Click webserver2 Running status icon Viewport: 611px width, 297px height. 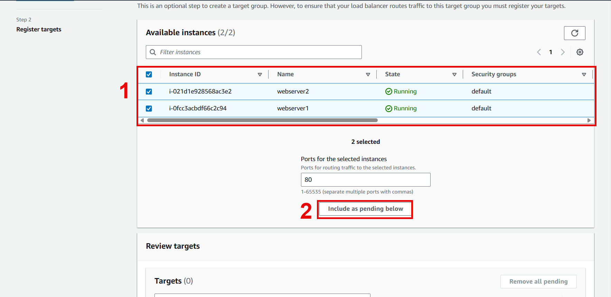pyautogui.click(x=388, y=91)
